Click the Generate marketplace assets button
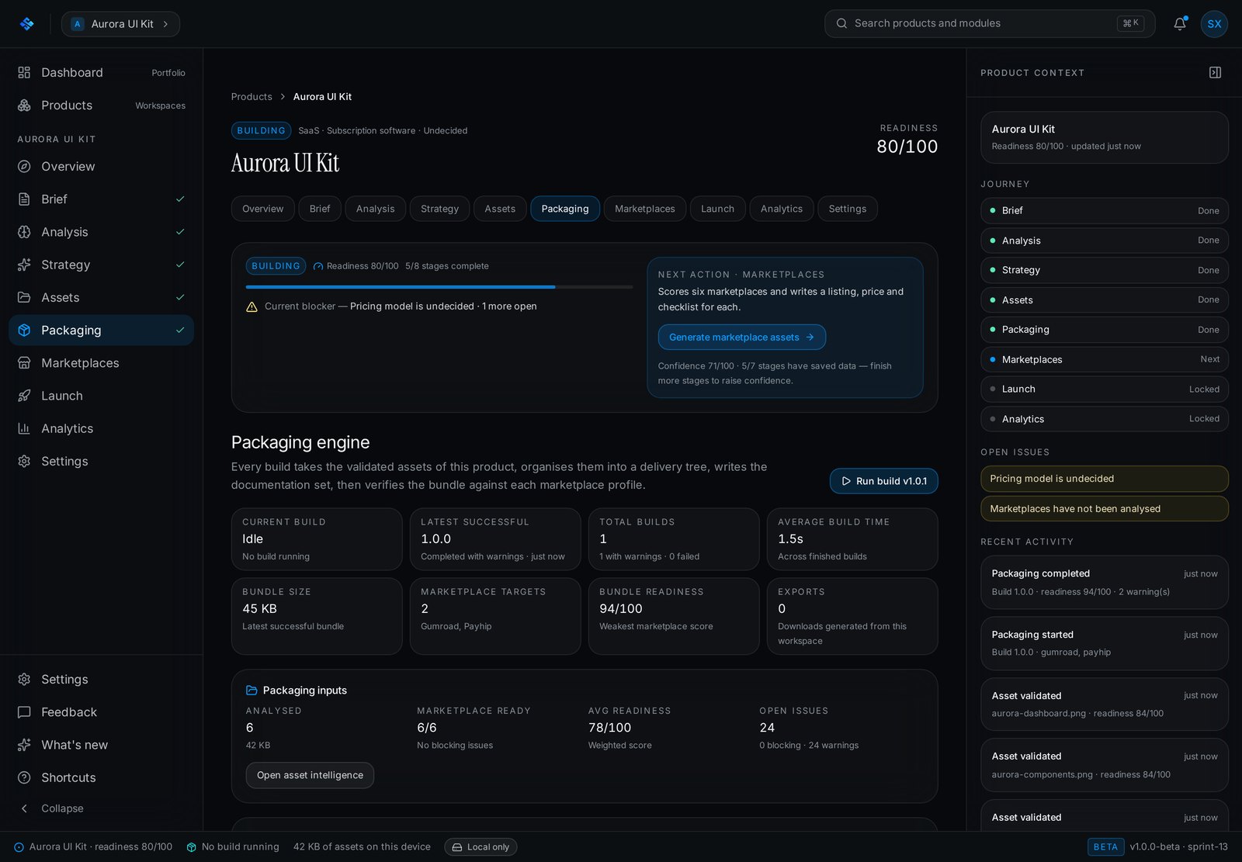 (x=741, y=337)
